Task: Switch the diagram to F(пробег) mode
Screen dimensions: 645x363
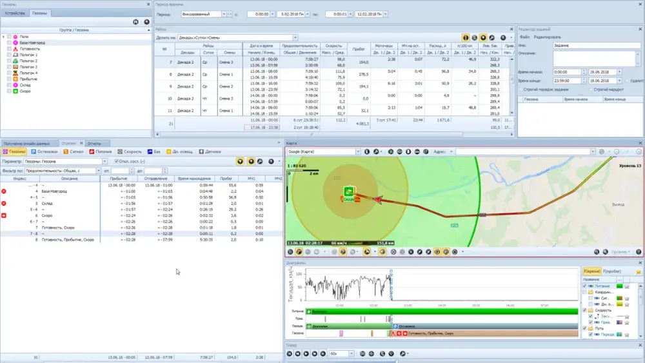Action: 611,271
